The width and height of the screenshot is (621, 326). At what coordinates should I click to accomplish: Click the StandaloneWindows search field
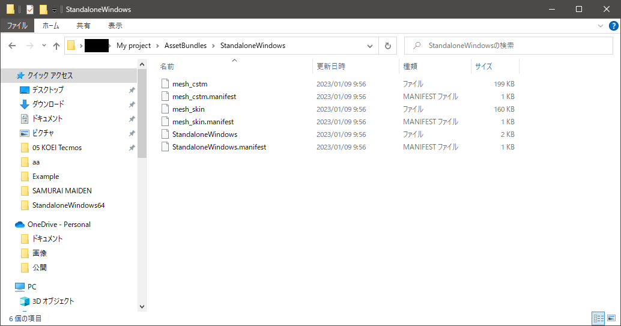click(x=509, y=46)
